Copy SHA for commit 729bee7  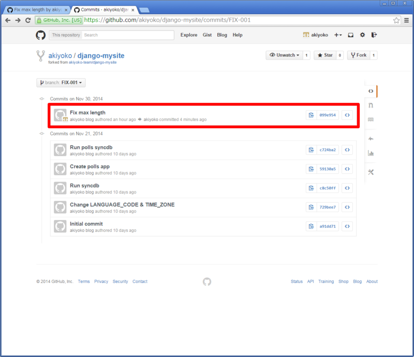click(312, 207)
